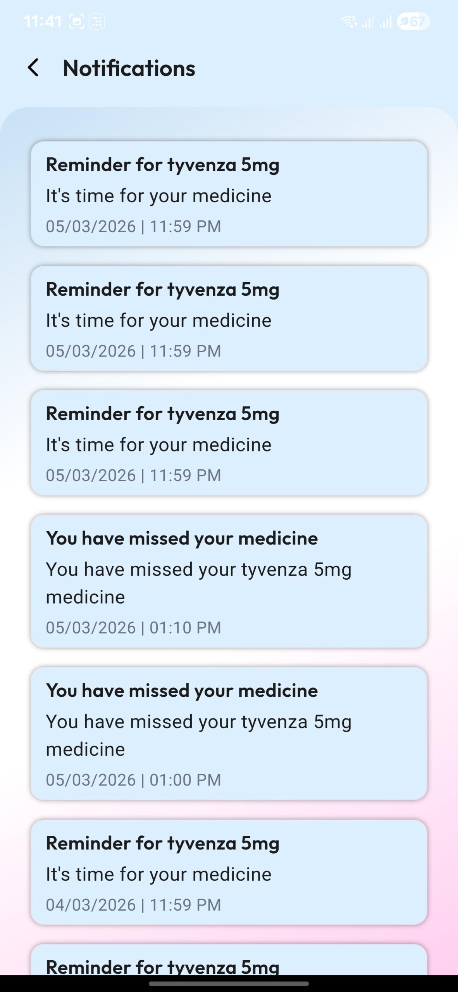
Task: Tap the right mobile signal bars icon
Action: (x=386, y=22)
